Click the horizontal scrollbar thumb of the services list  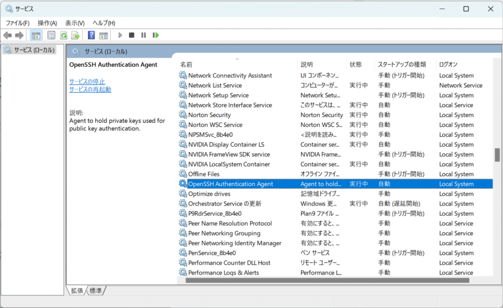(327, 281)
